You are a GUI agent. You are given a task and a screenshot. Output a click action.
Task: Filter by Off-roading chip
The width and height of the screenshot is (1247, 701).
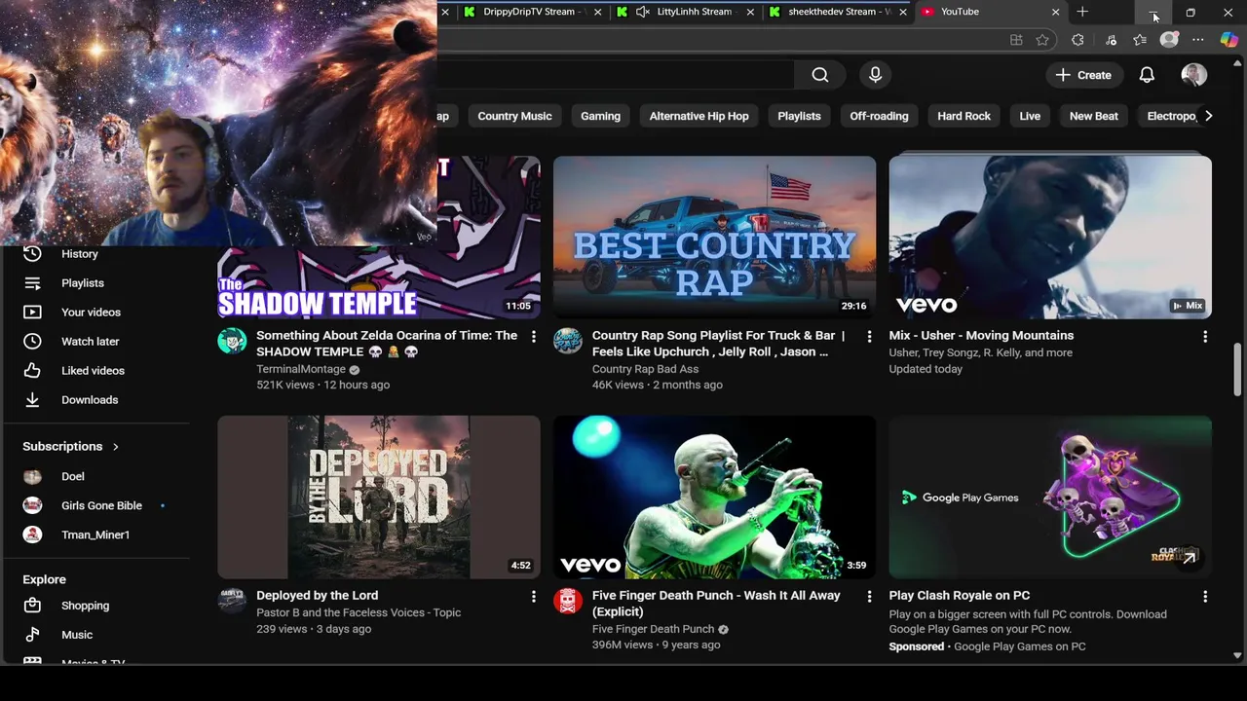click(879, 116)
